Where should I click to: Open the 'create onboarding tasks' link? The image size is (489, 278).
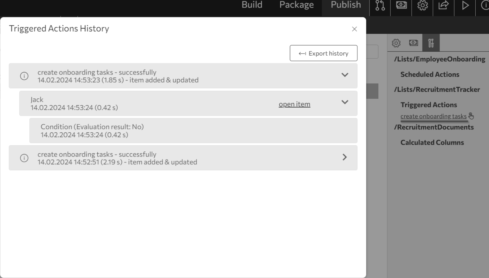coord(433,116)
